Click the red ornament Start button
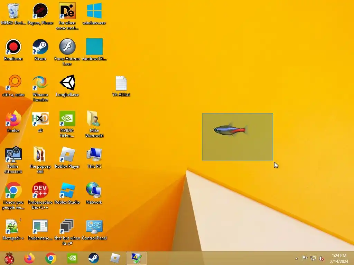Screen dimensions: 354x265 point(9,258)
